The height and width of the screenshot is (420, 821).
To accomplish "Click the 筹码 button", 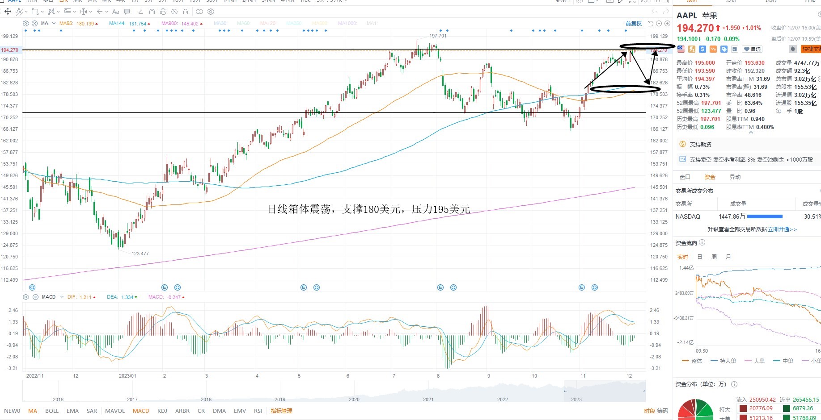I will pos(663,411).
